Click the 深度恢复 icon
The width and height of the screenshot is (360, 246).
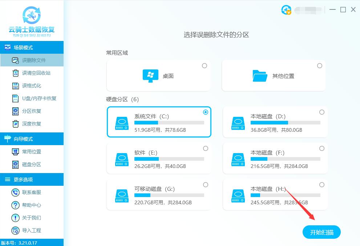(x=15, y=124)
